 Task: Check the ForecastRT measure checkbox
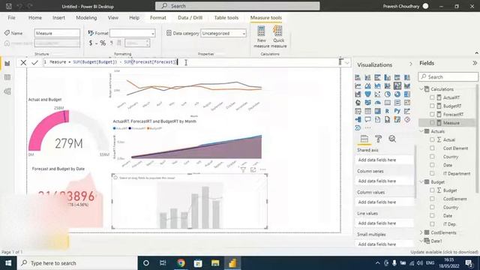(432, 114)
